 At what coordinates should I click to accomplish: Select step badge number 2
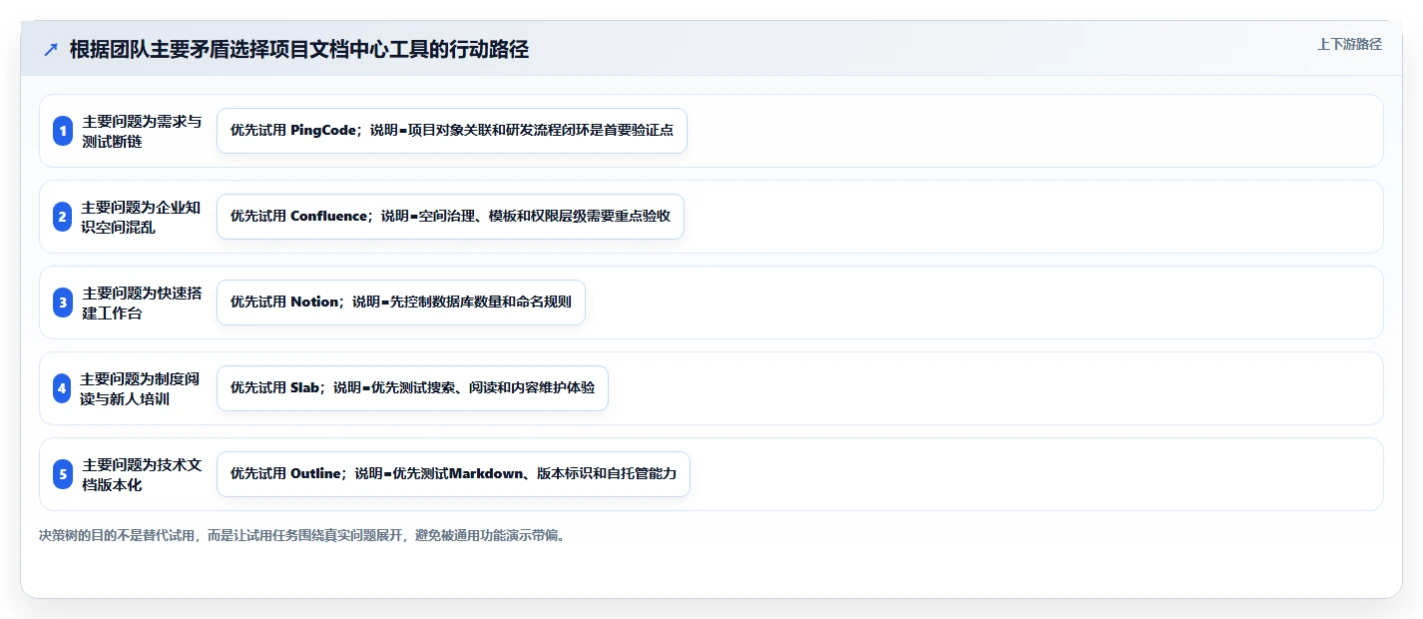62,217
